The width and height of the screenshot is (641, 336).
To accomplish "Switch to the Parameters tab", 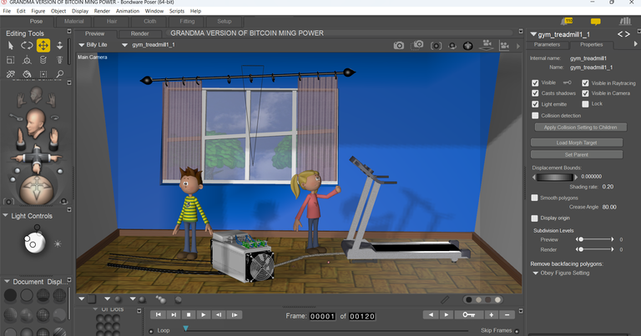I will (x=547, y=43).
